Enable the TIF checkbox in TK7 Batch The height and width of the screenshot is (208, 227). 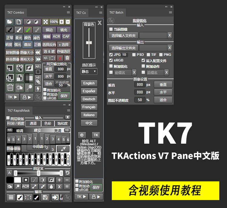pos(148,55)
